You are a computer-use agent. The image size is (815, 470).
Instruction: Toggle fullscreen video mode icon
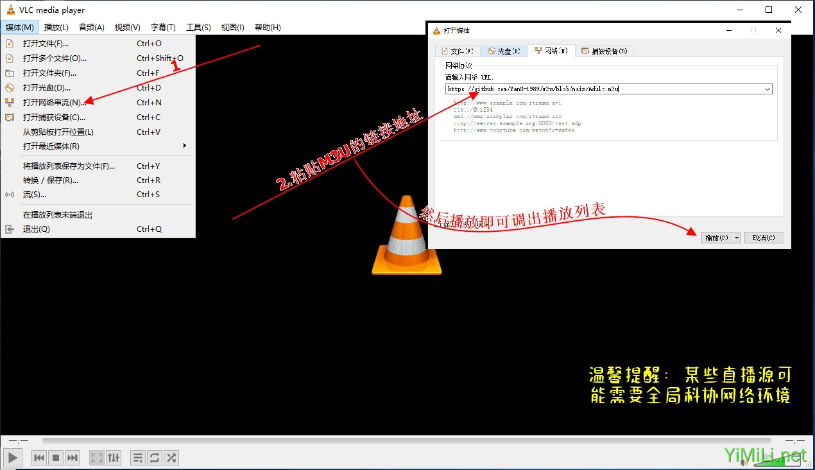(97, 458)
